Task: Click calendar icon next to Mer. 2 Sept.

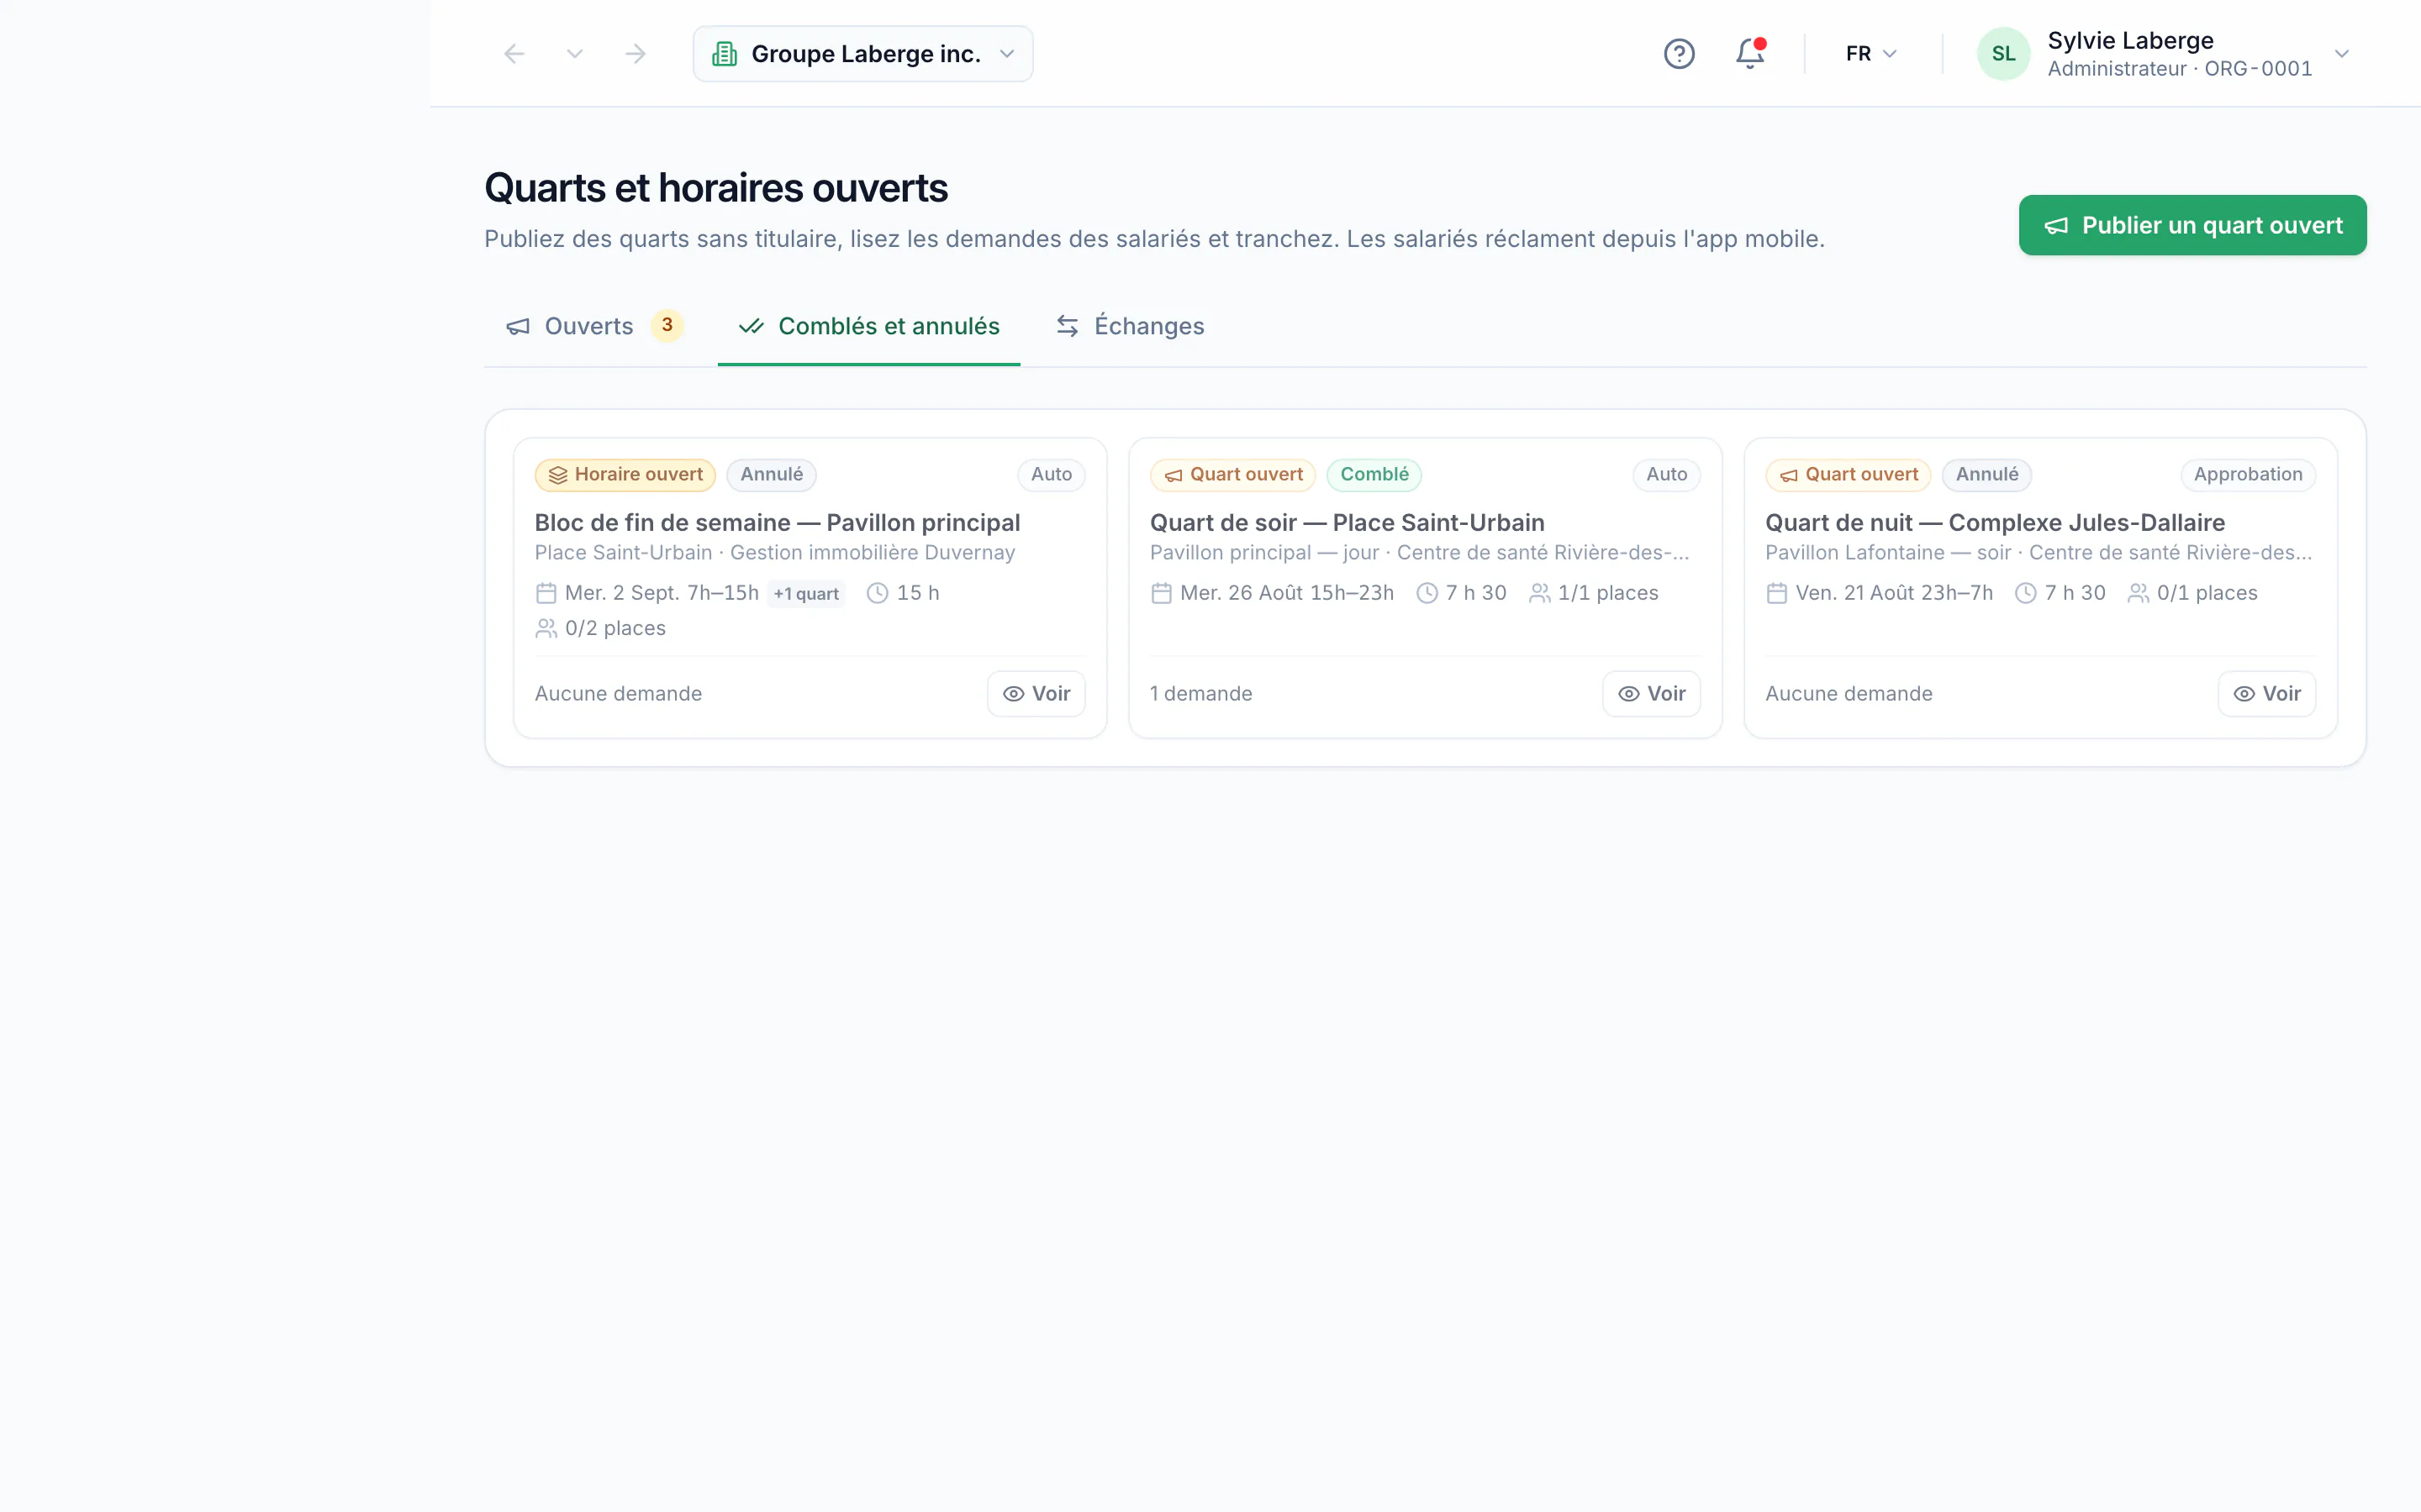Action: pos(546,593)
